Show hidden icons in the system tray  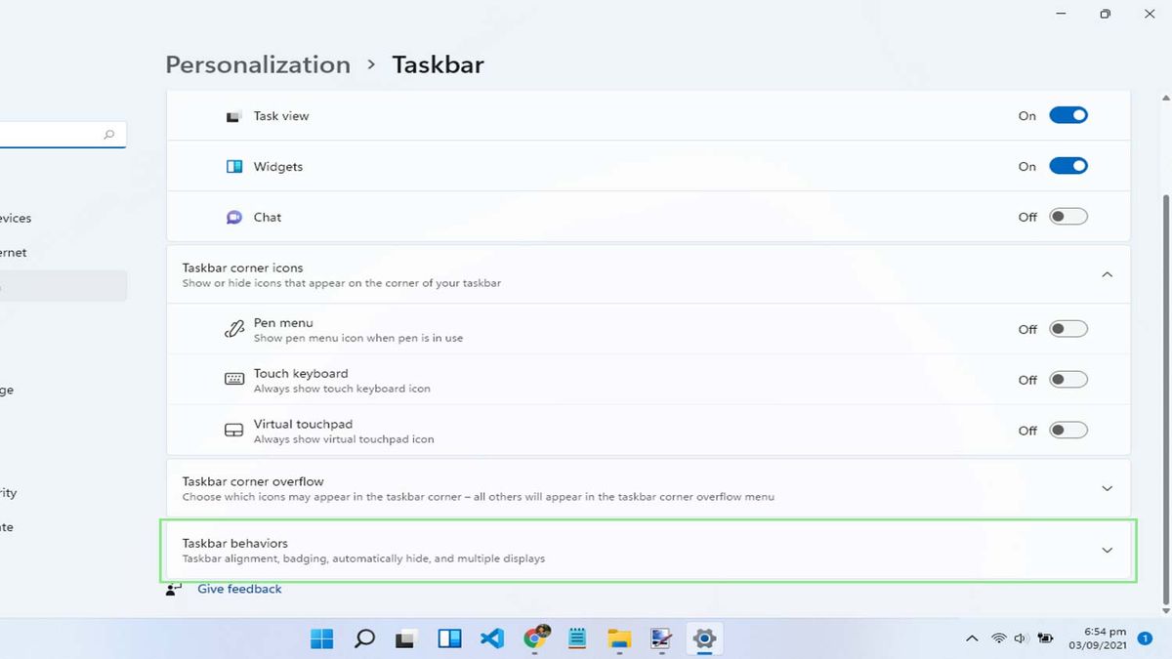(x=972, y=638)
